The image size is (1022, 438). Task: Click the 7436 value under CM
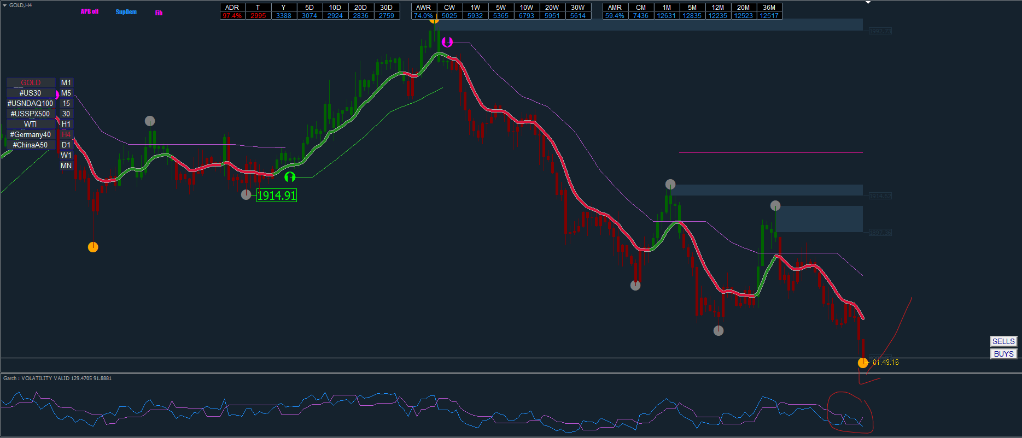tap(641, 15)
